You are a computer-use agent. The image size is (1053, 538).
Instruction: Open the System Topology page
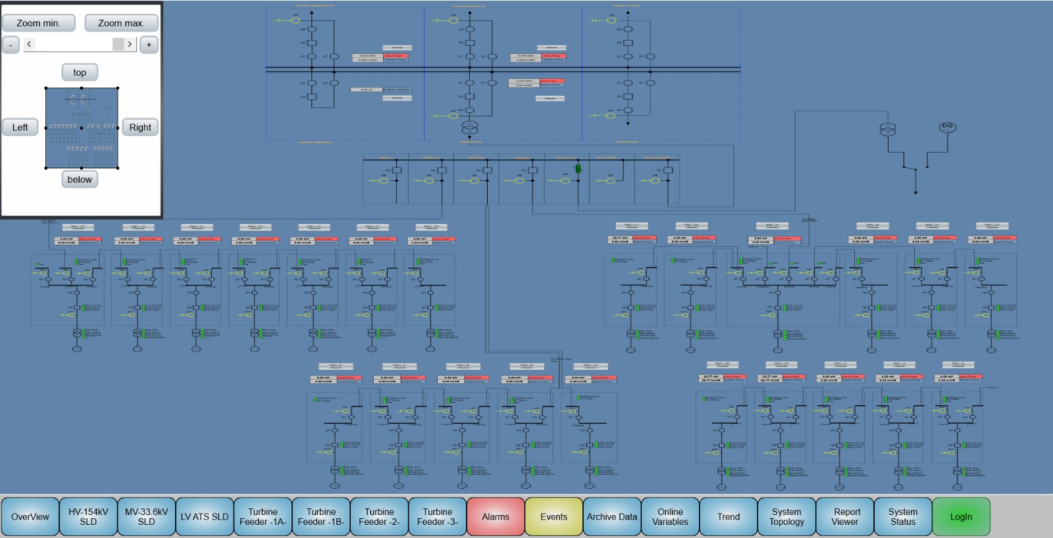pos(786,517)
